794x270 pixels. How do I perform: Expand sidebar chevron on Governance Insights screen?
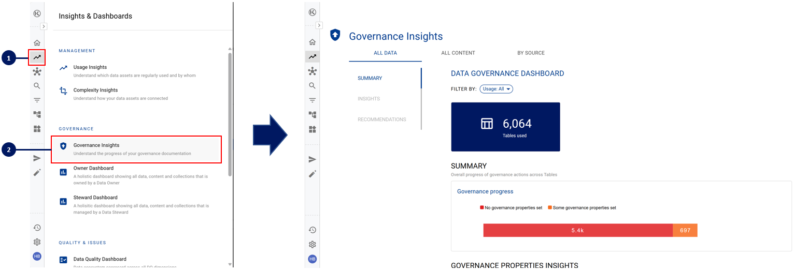(x=319, y=25)
